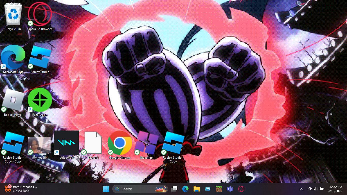The image size is (347, 195).
Task: Click the Bloxstrap desktop icon
Action: tap(147, 145)
